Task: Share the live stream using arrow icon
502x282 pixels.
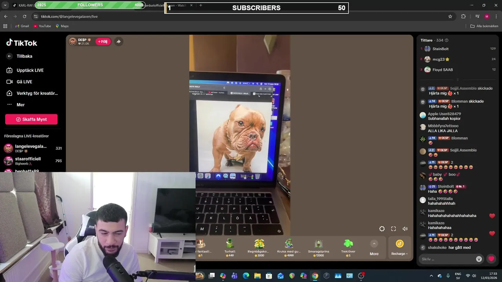Action: click(118, 42)
